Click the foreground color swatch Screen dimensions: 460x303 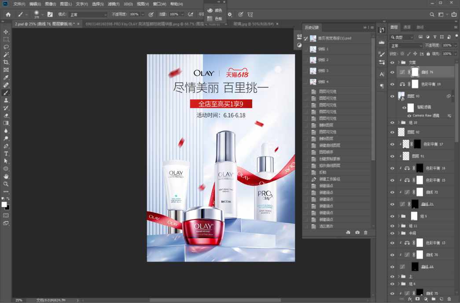coord(4,204)
